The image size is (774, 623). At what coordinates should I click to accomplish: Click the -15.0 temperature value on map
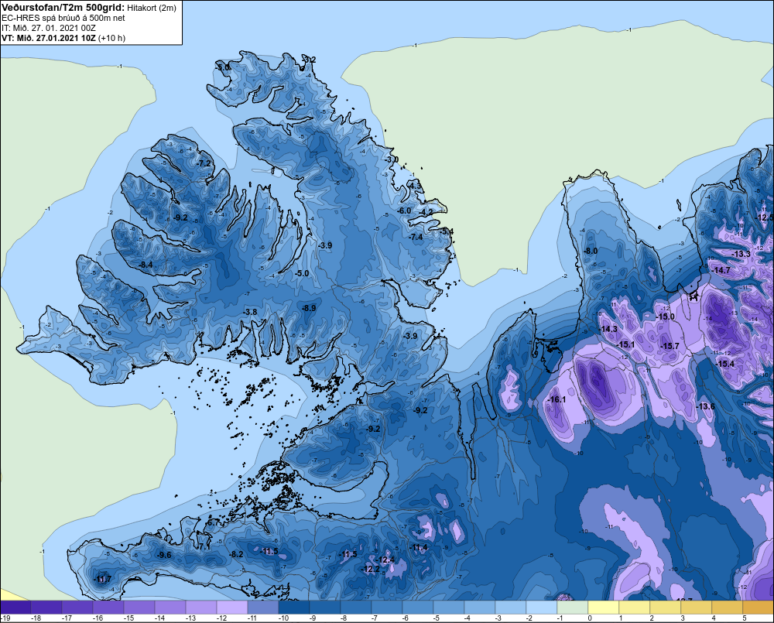665,317
